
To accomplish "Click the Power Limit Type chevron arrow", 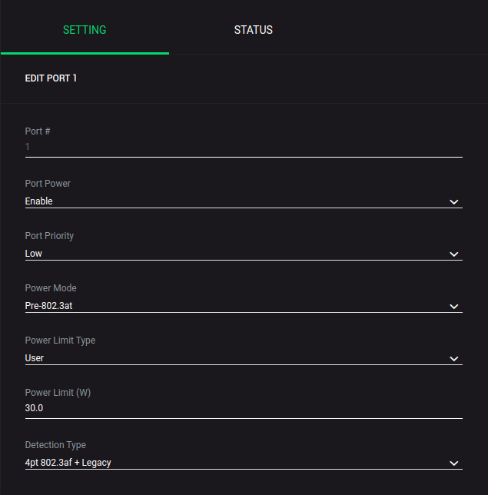I will pos(453,359).
